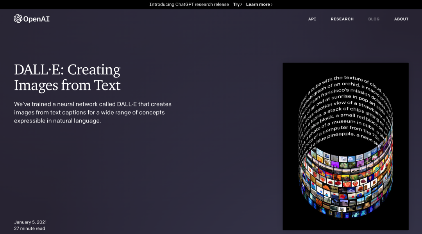422x234 pixels.
Task: Click the 'DALL·E: Creating Images from Text' heading
Action: click(67, 77)
